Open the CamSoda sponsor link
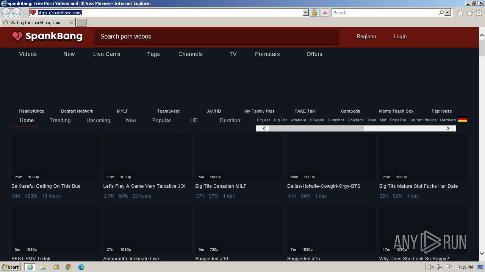The image size is (485, 272). pos(350,111)
